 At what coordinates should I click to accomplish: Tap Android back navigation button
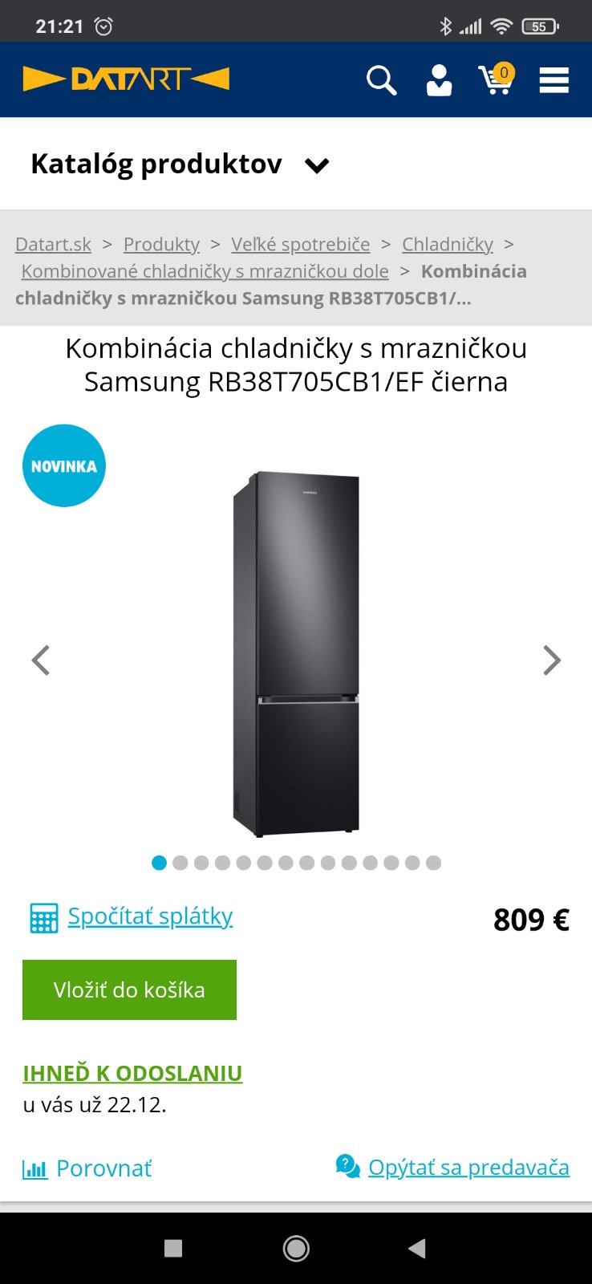[417, 1248]
